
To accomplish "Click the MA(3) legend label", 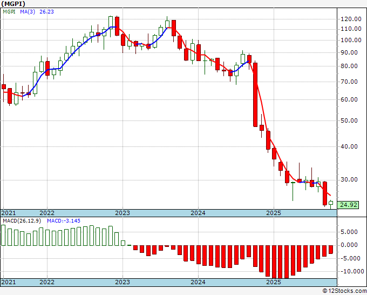I will pyautogui.click(x=28, y=11).
